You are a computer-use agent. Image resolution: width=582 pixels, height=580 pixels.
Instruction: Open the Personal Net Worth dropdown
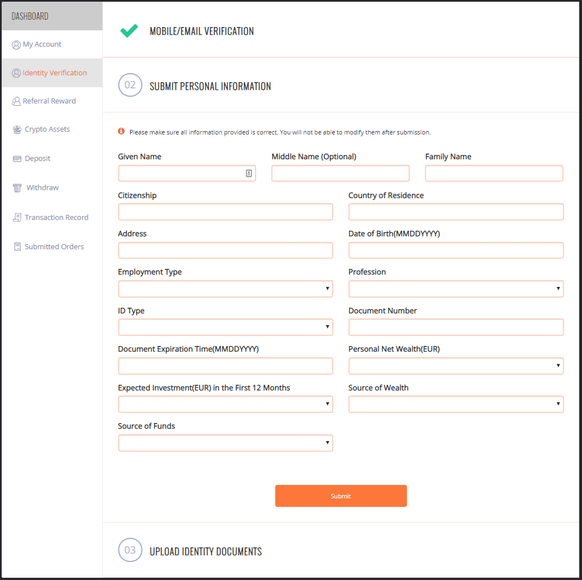456,366
